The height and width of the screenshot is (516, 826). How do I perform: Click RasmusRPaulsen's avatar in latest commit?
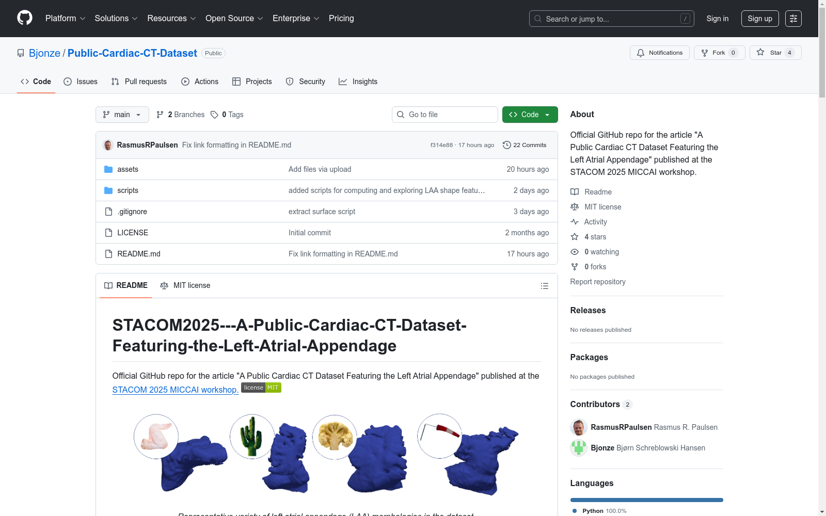108,145
